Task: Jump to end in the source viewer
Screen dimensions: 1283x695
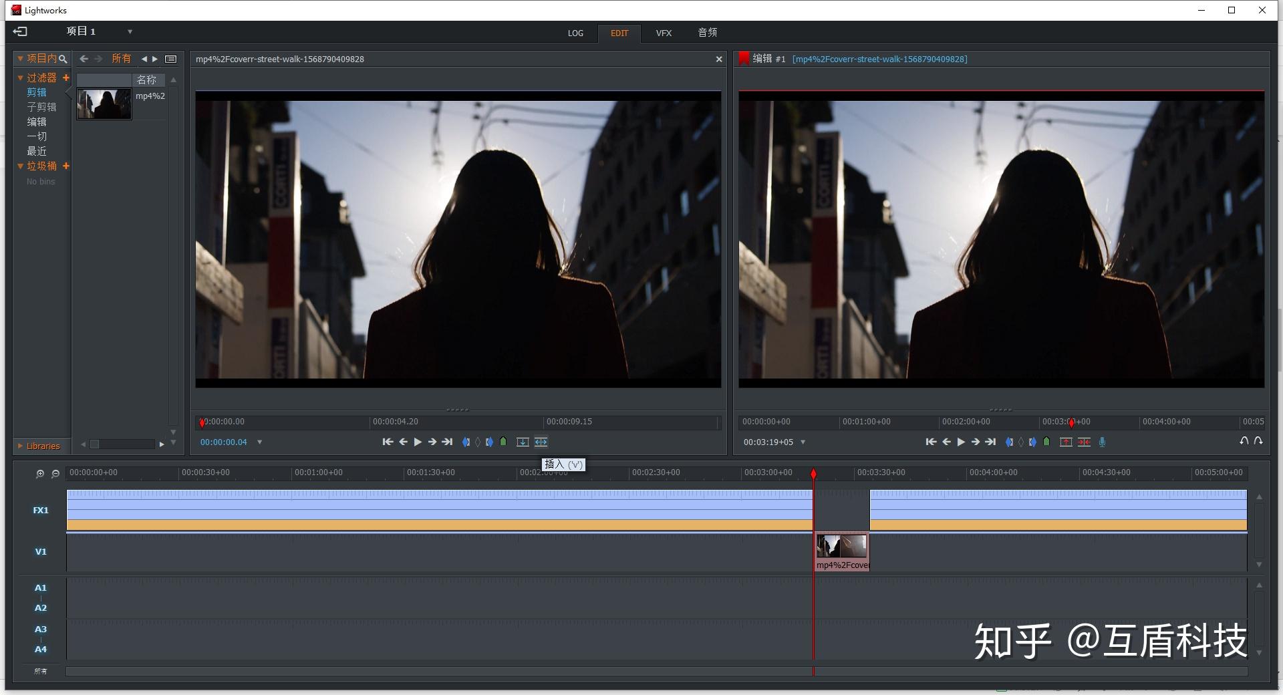Action: [x=448, y=442]
